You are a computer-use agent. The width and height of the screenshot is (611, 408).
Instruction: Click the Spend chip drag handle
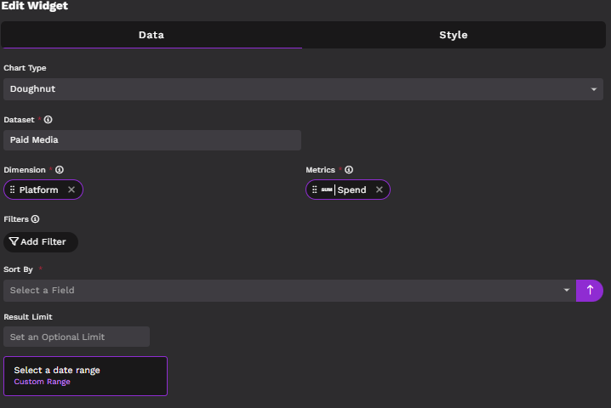314,190
